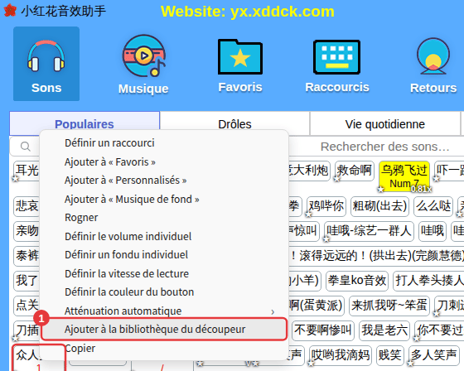Play the 泰裤 sound
The width and height of the screenshot is (464, 371).
pos(27,256)
